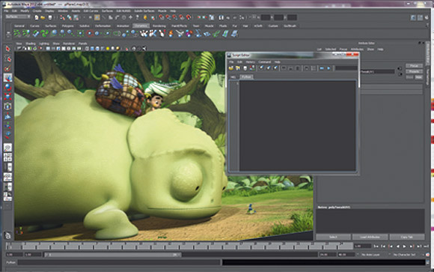Click the Execute arrow in Script Editor
Viewport: 434px width, 272px height.
tap(328, 68)
